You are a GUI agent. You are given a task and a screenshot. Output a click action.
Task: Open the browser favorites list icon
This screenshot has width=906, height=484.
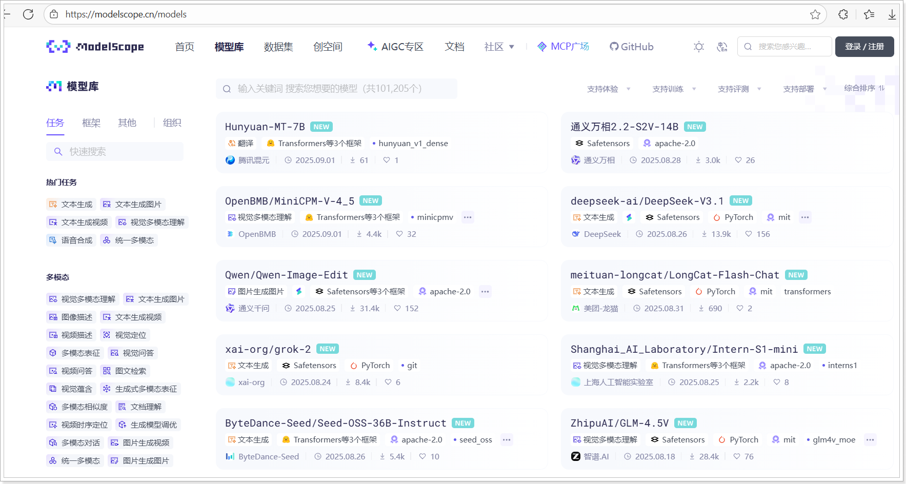coord(869,14)
